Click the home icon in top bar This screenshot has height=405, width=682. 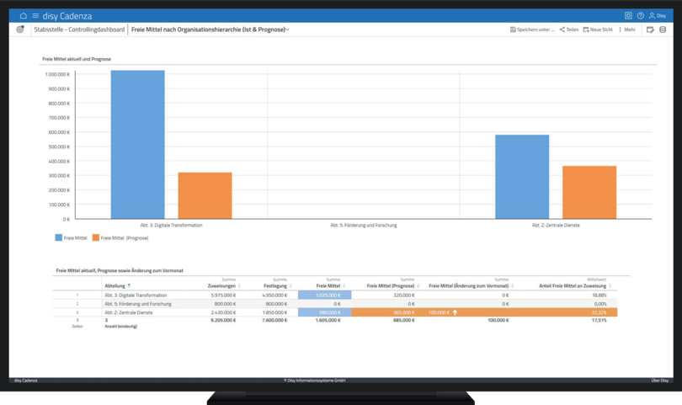(x=24, y=15)
